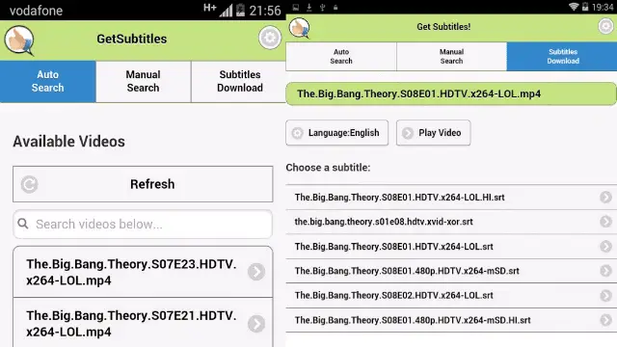The width and height of the screenshot is (617, 347).
Task: Tap arrow beside S08E02.HDTV.x264-LOL.srt
Action: click(605, 296)
